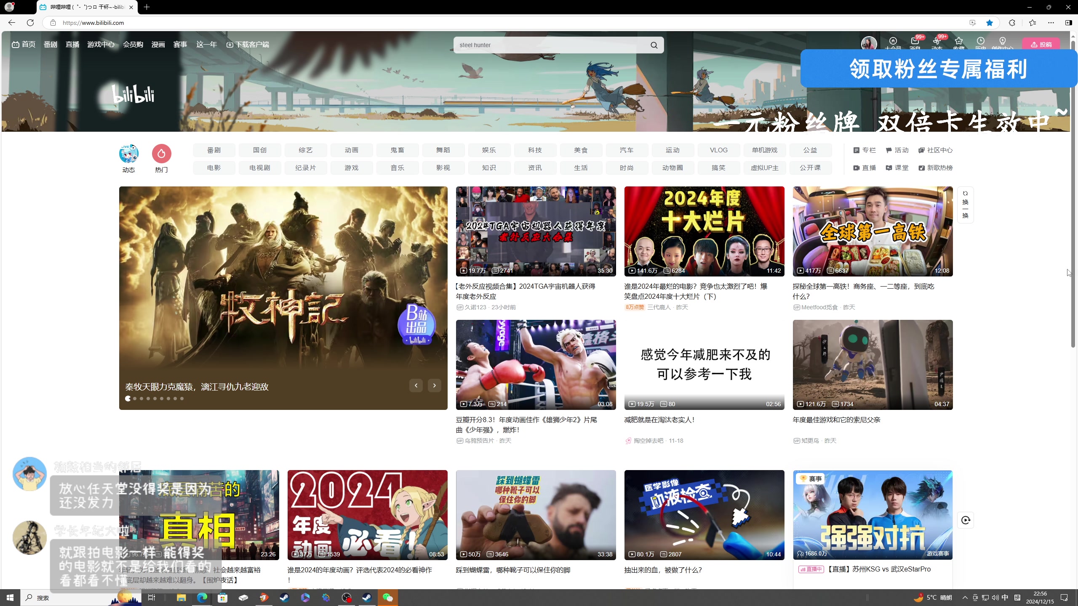The image size is (1078, 606).
Task: Click 下载客户端 download link
Action: (248, 45)
